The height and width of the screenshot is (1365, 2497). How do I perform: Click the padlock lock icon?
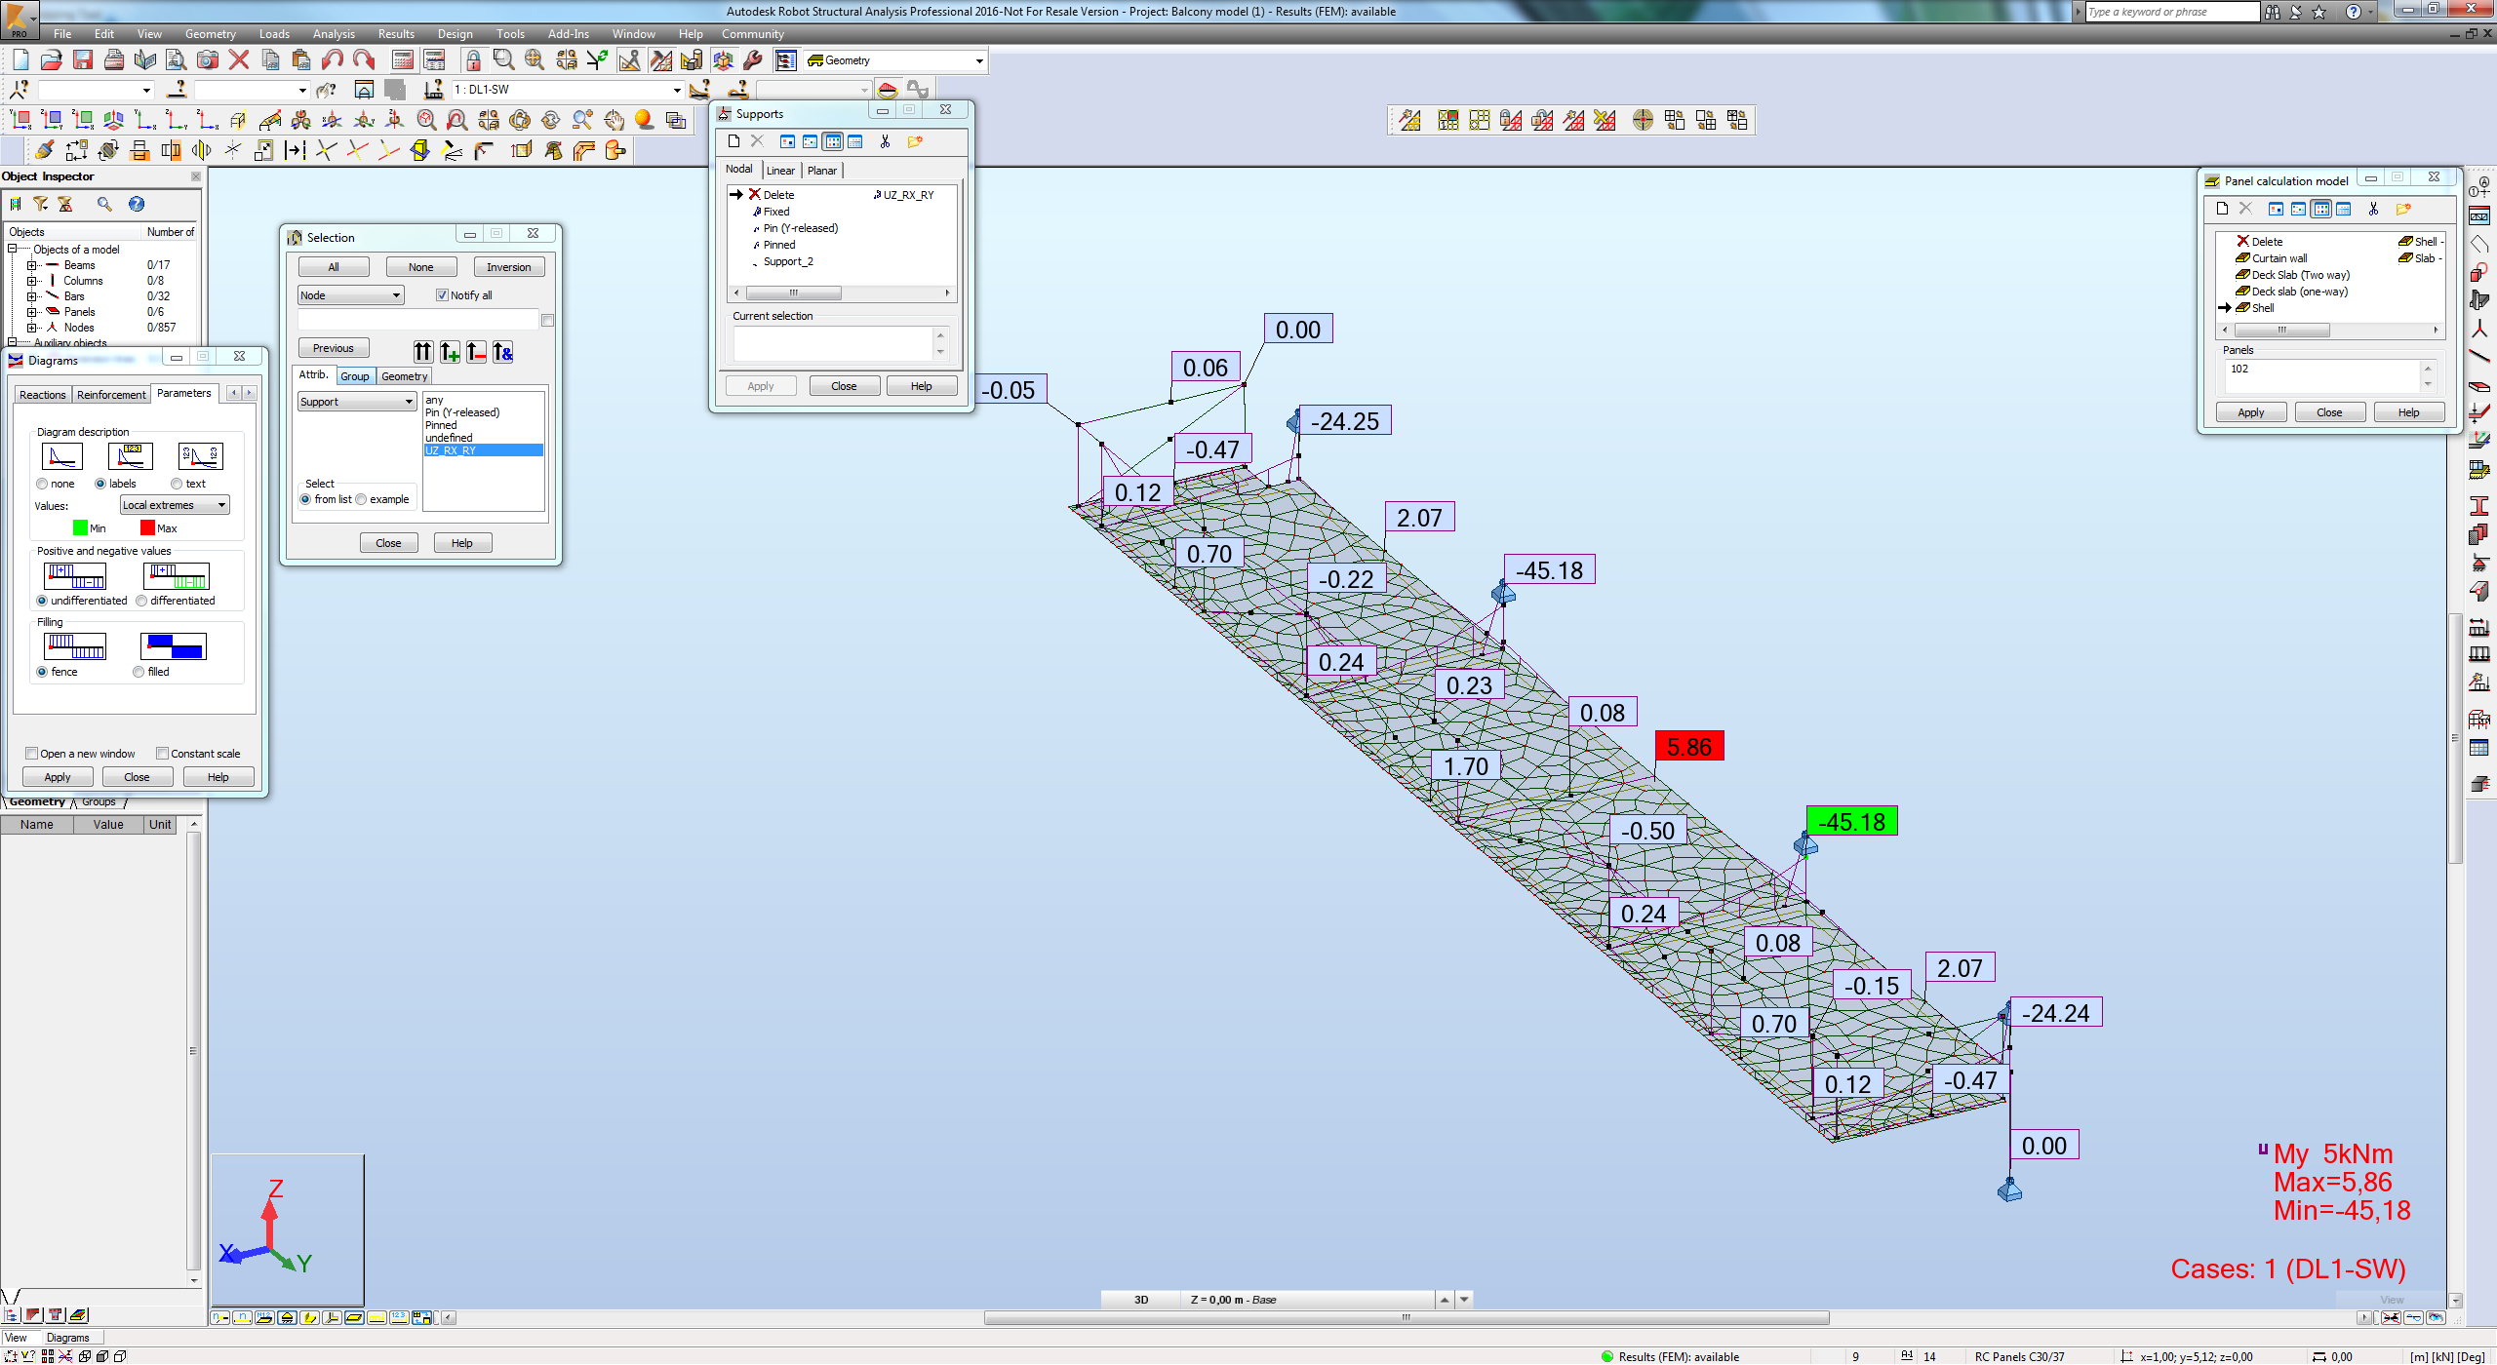coord(473,60)
